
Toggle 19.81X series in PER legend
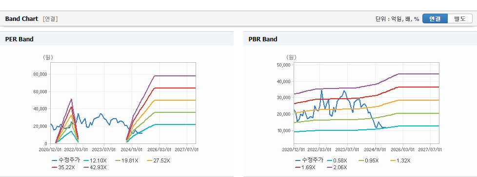click(x=126, y=160)
